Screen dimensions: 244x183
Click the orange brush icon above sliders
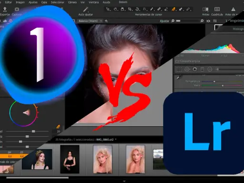58,127
